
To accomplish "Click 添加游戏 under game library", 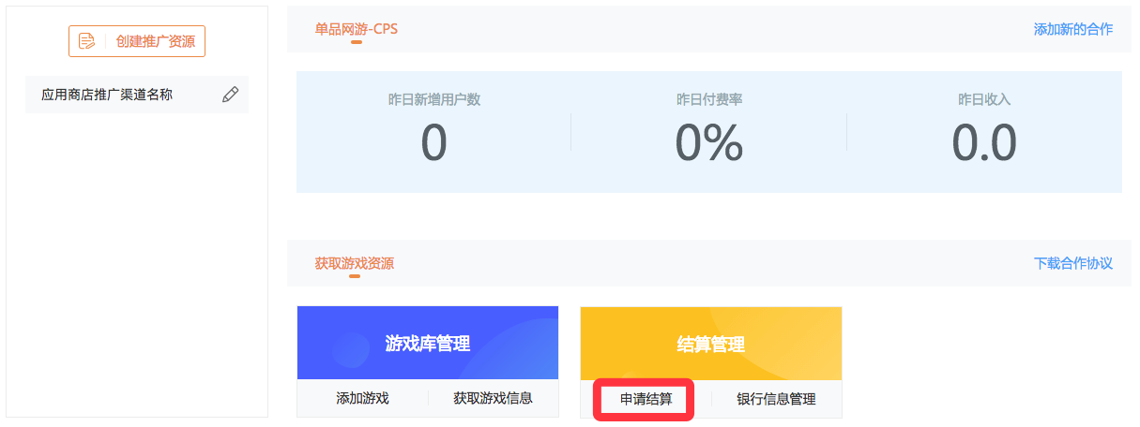I will click(362, 398).
